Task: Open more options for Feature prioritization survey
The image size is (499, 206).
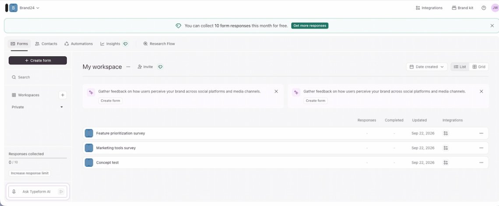Action: click(481, 133)
